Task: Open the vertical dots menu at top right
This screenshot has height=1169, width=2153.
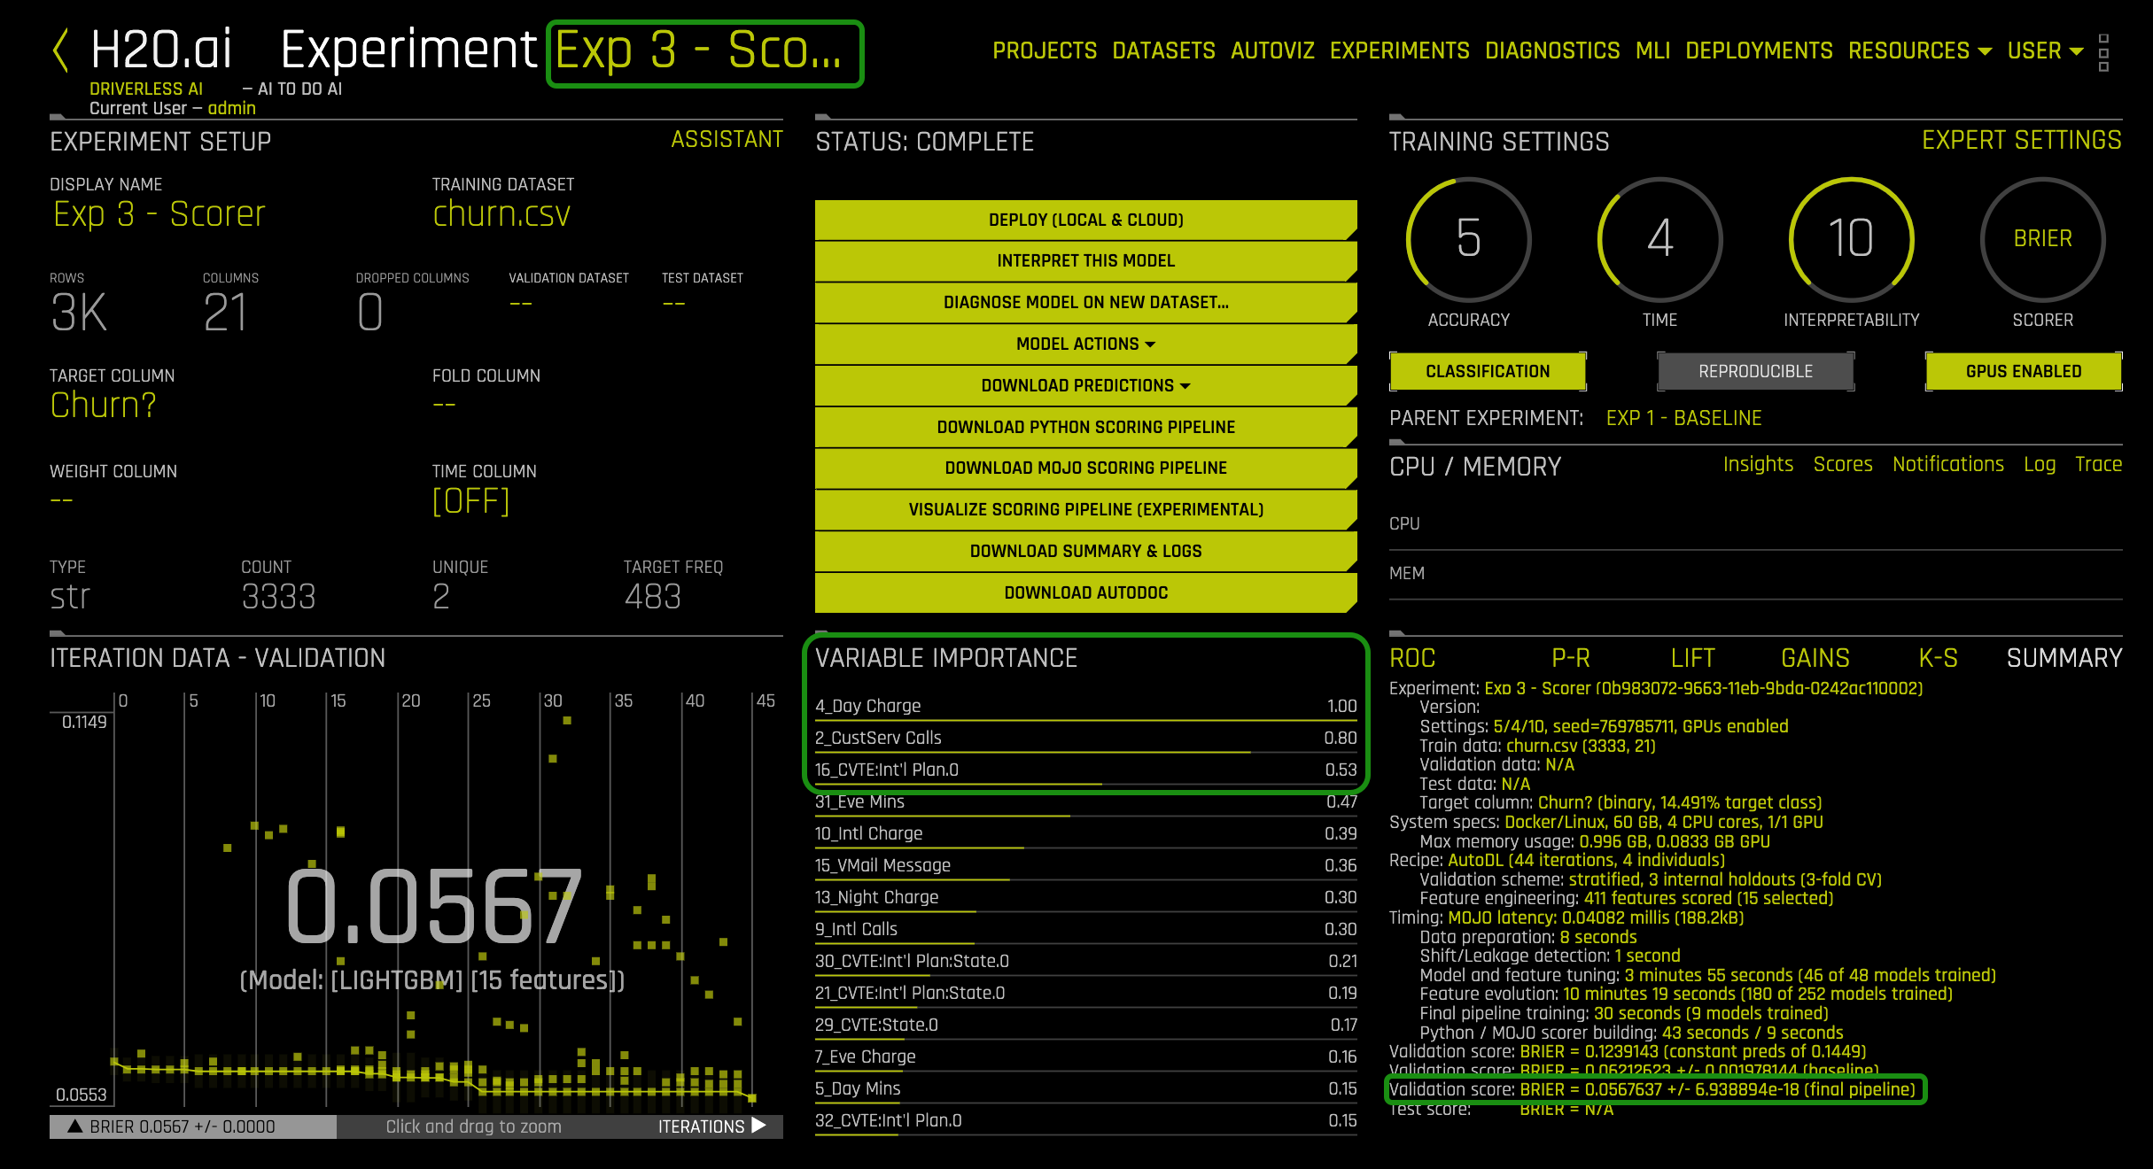Action: point(2103,52)
